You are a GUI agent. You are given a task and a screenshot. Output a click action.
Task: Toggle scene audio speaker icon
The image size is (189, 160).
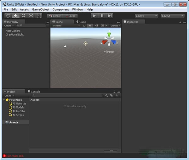click(96, 26)
